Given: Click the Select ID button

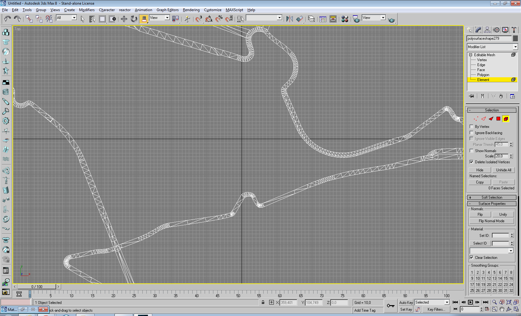Looking at the screenshot, I should 480,243.
